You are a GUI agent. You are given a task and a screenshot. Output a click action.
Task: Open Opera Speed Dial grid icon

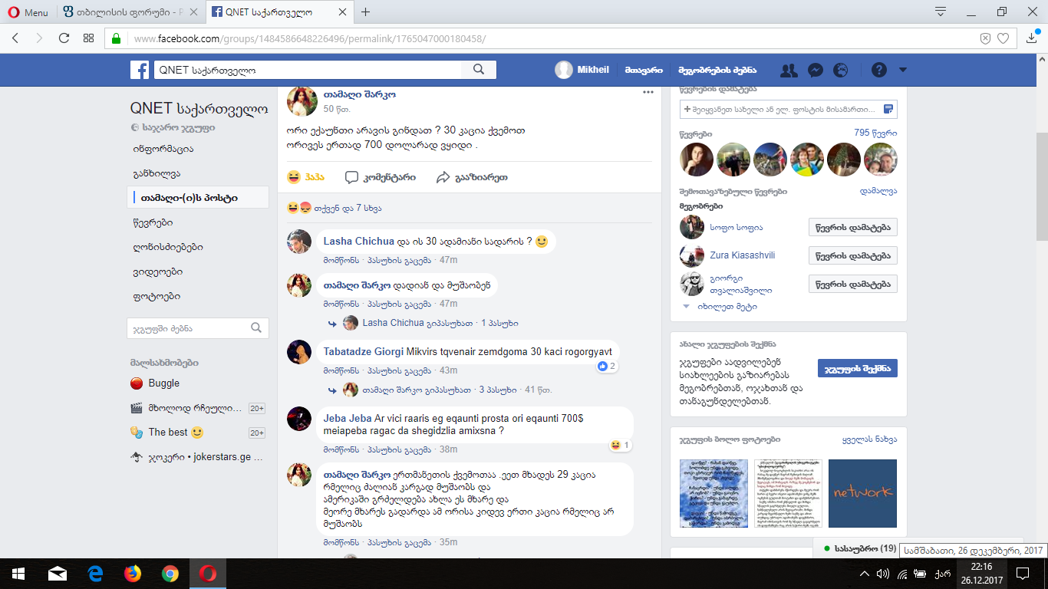(x=88, y=38)
